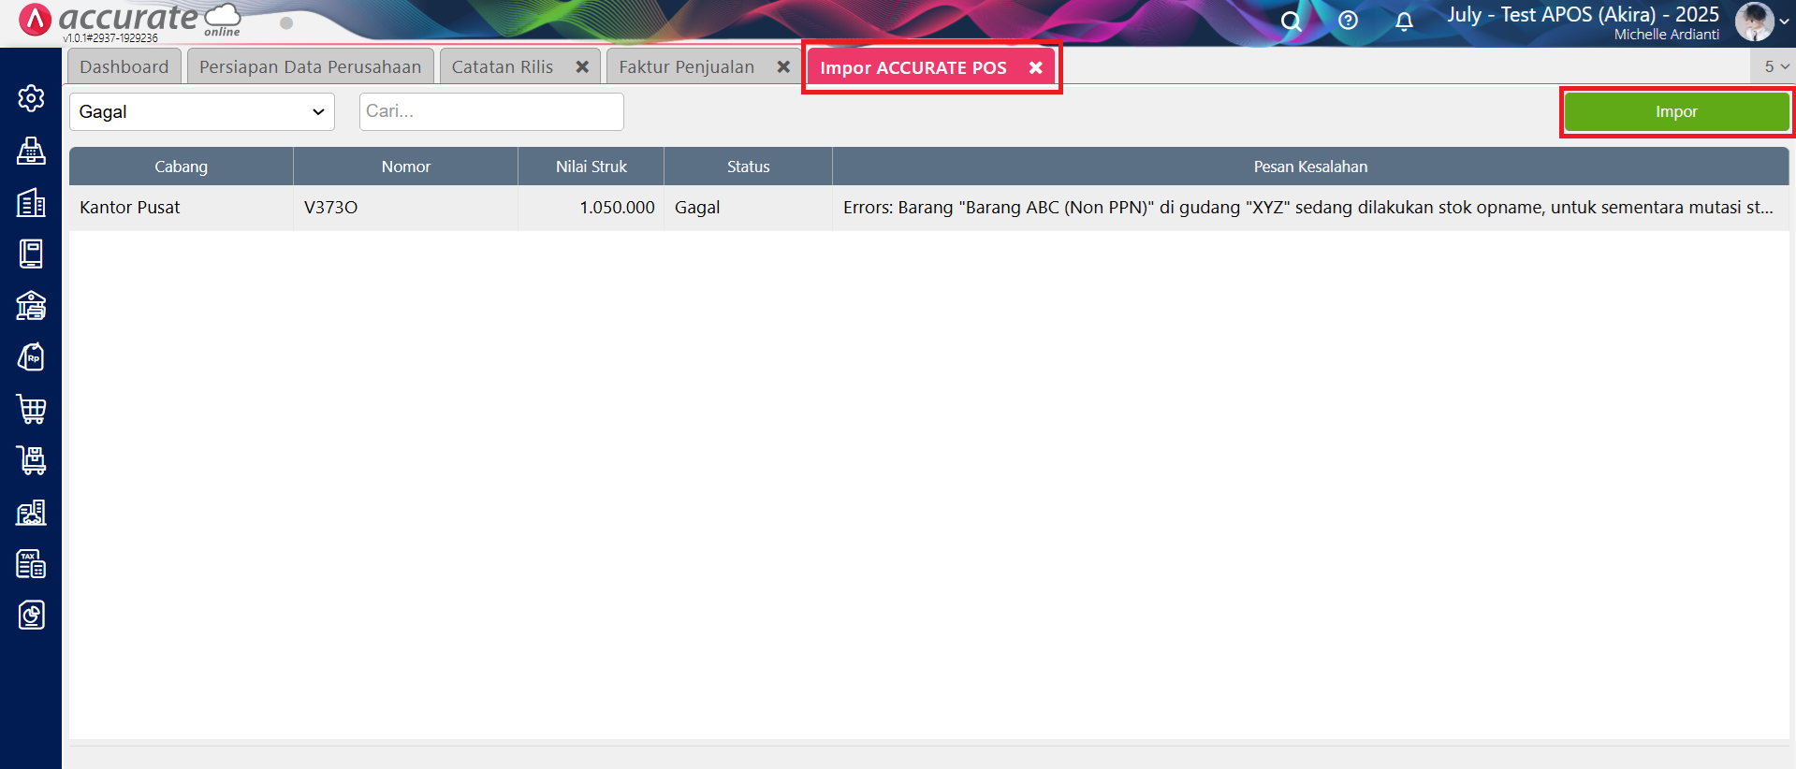Open the notifications bell
The height and width of the screenshot is (769, 1796).
pos(1404,21)
